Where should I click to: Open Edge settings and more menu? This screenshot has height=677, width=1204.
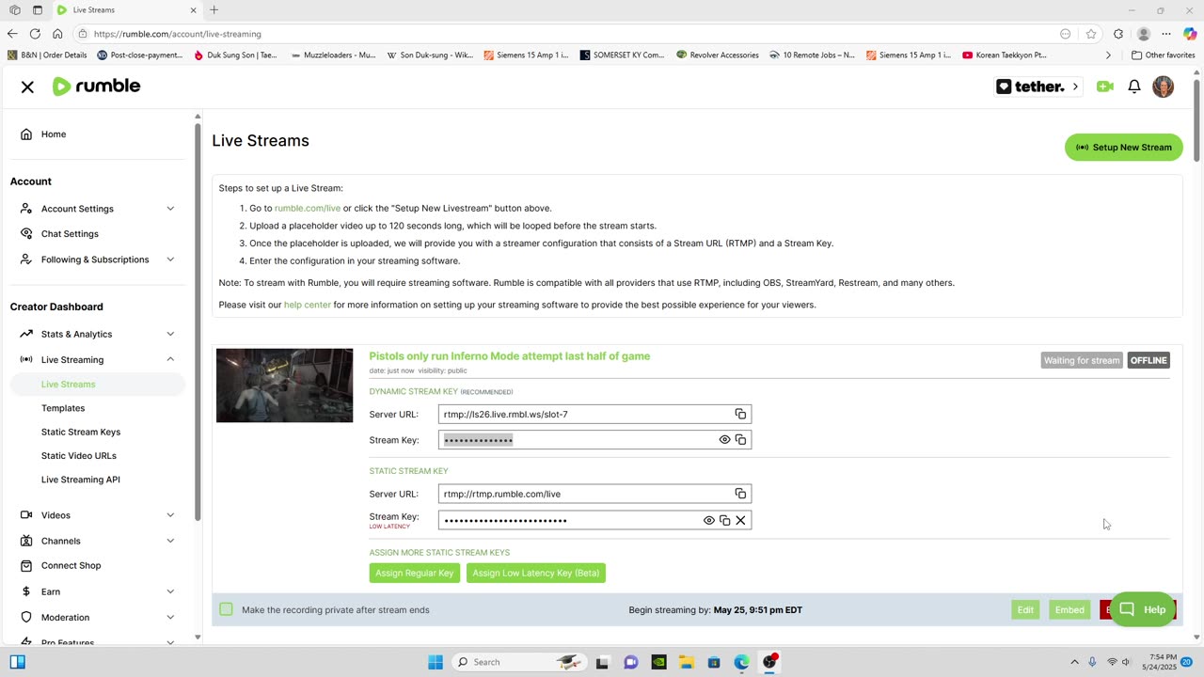tap(1166, 34)
